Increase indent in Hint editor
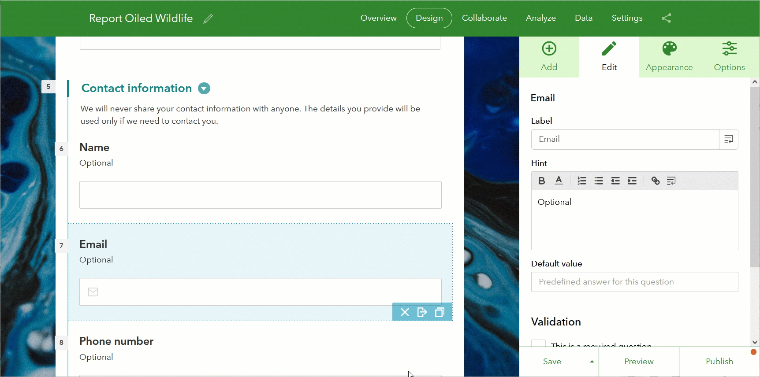This screenshot has width=760, height=377. pos(632,181)
